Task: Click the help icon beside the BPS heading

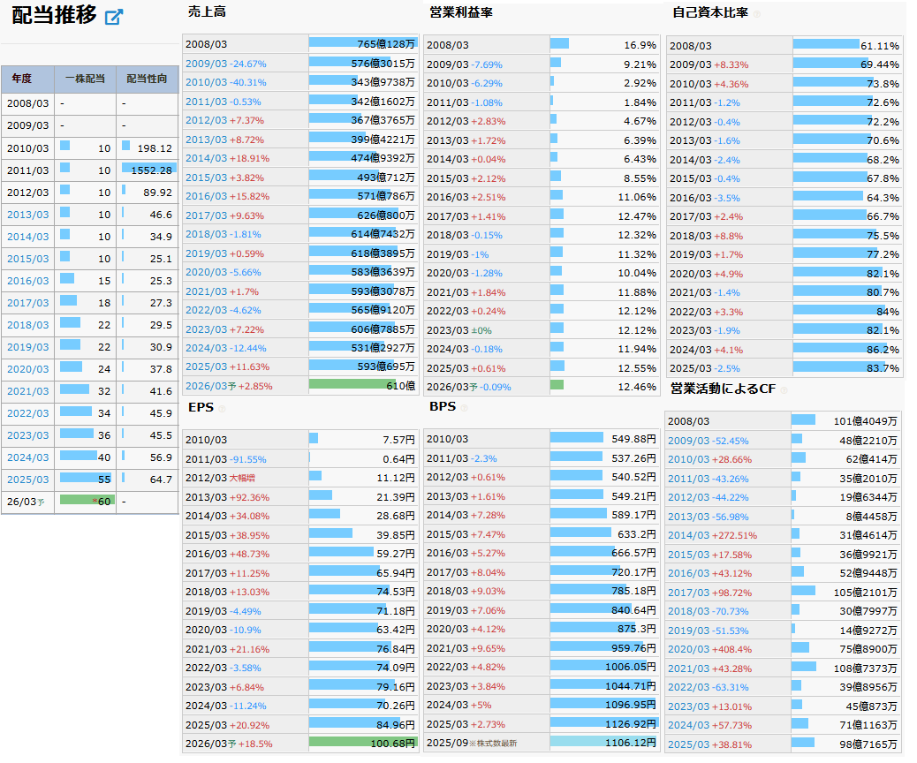Action: coord(464,408)
